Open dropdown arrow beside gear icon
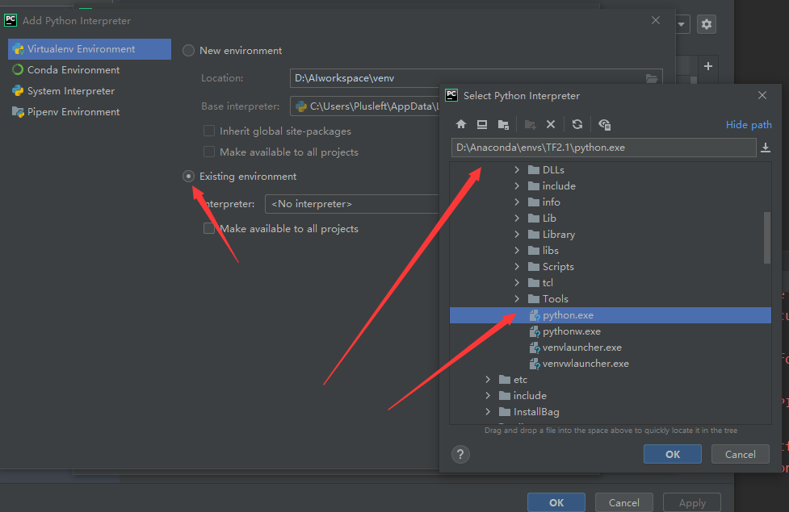Viewport: 789px width, 512px height. (x=682, y=24)
